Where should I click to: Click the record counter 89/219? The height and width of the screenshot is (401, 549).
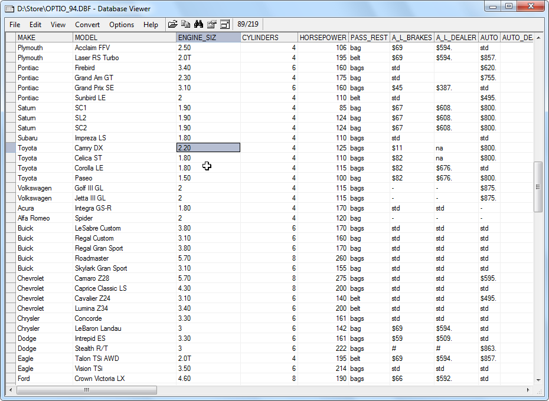(248, 24)
